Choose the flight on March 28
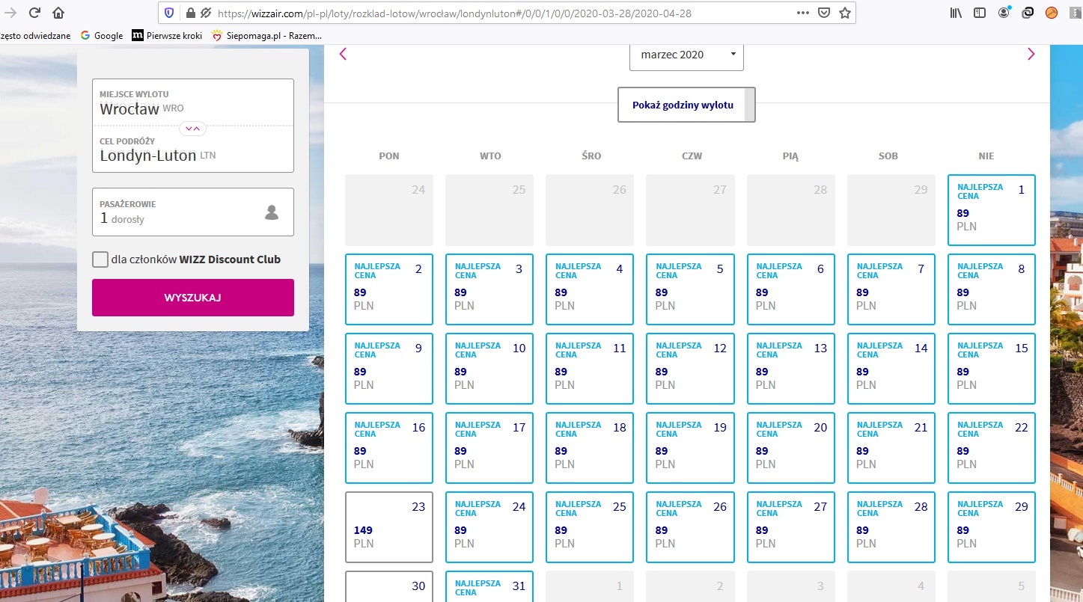The width and height of the screenshot is (1083, 602). coord(891,527)
